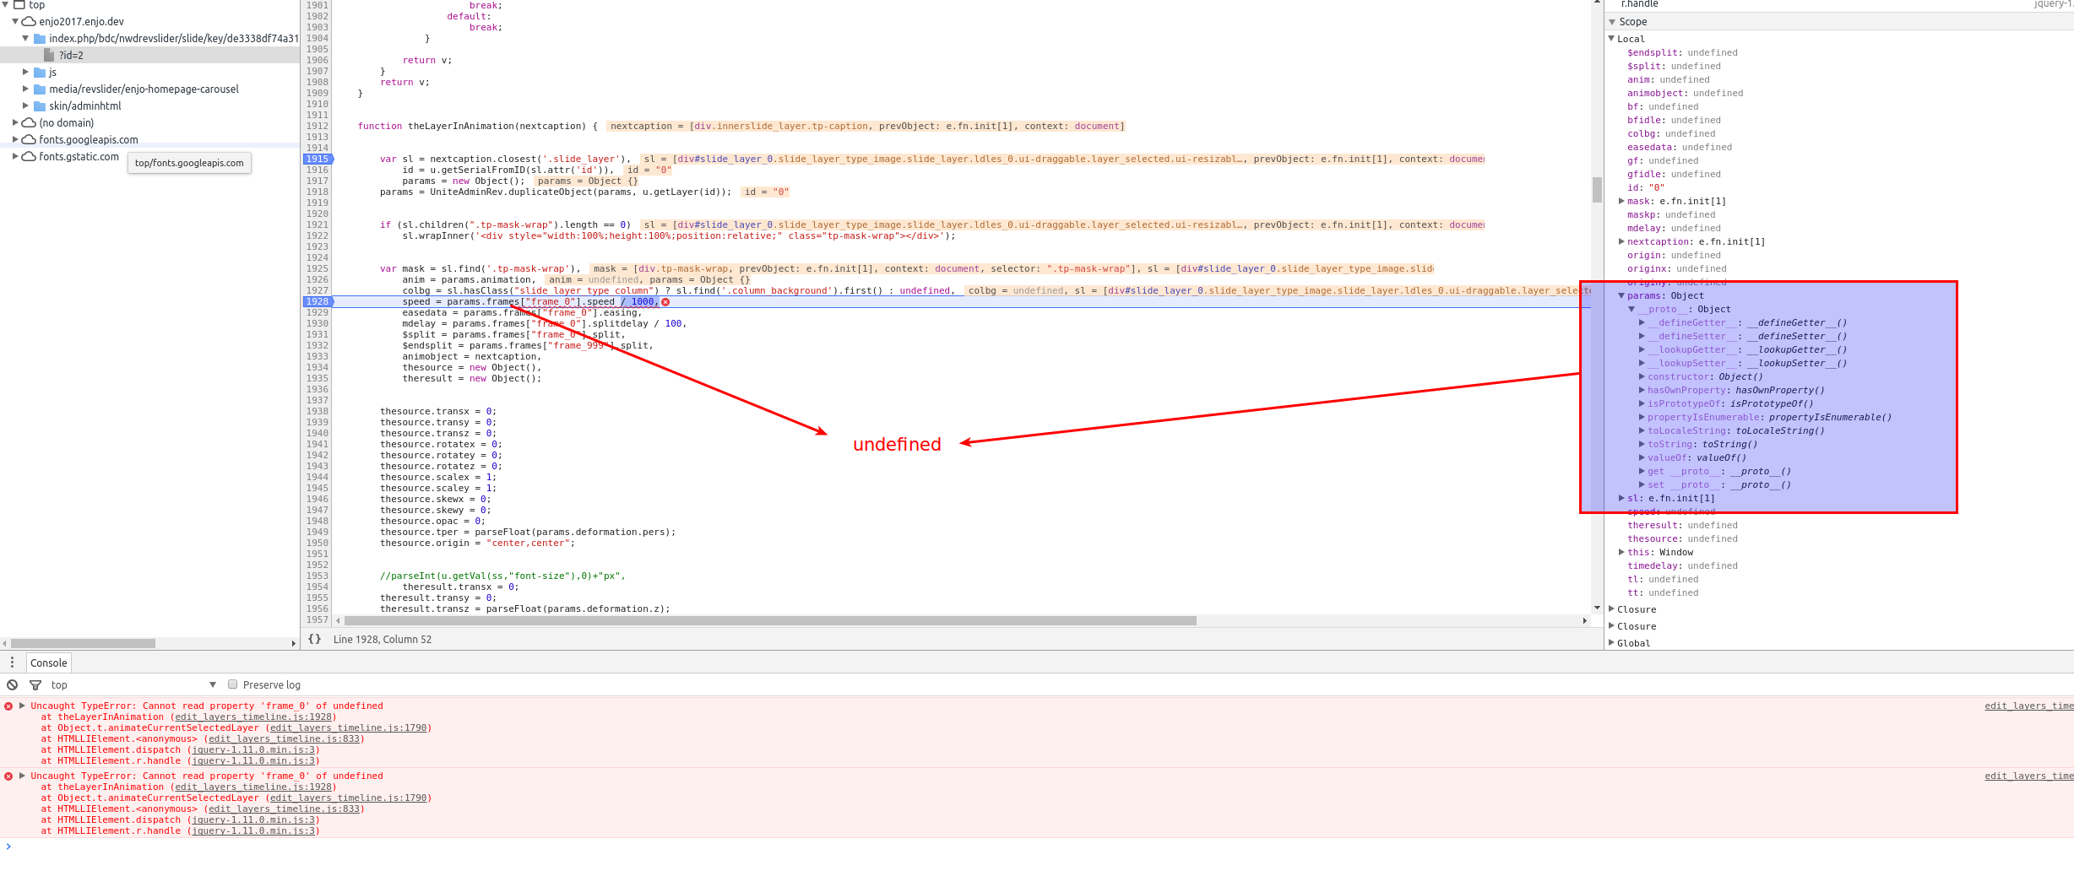Image resolution: width=2074 pixels, height=887 pixels.
Task: Click the (no domain) cloud icon
Action: [29, 122]
